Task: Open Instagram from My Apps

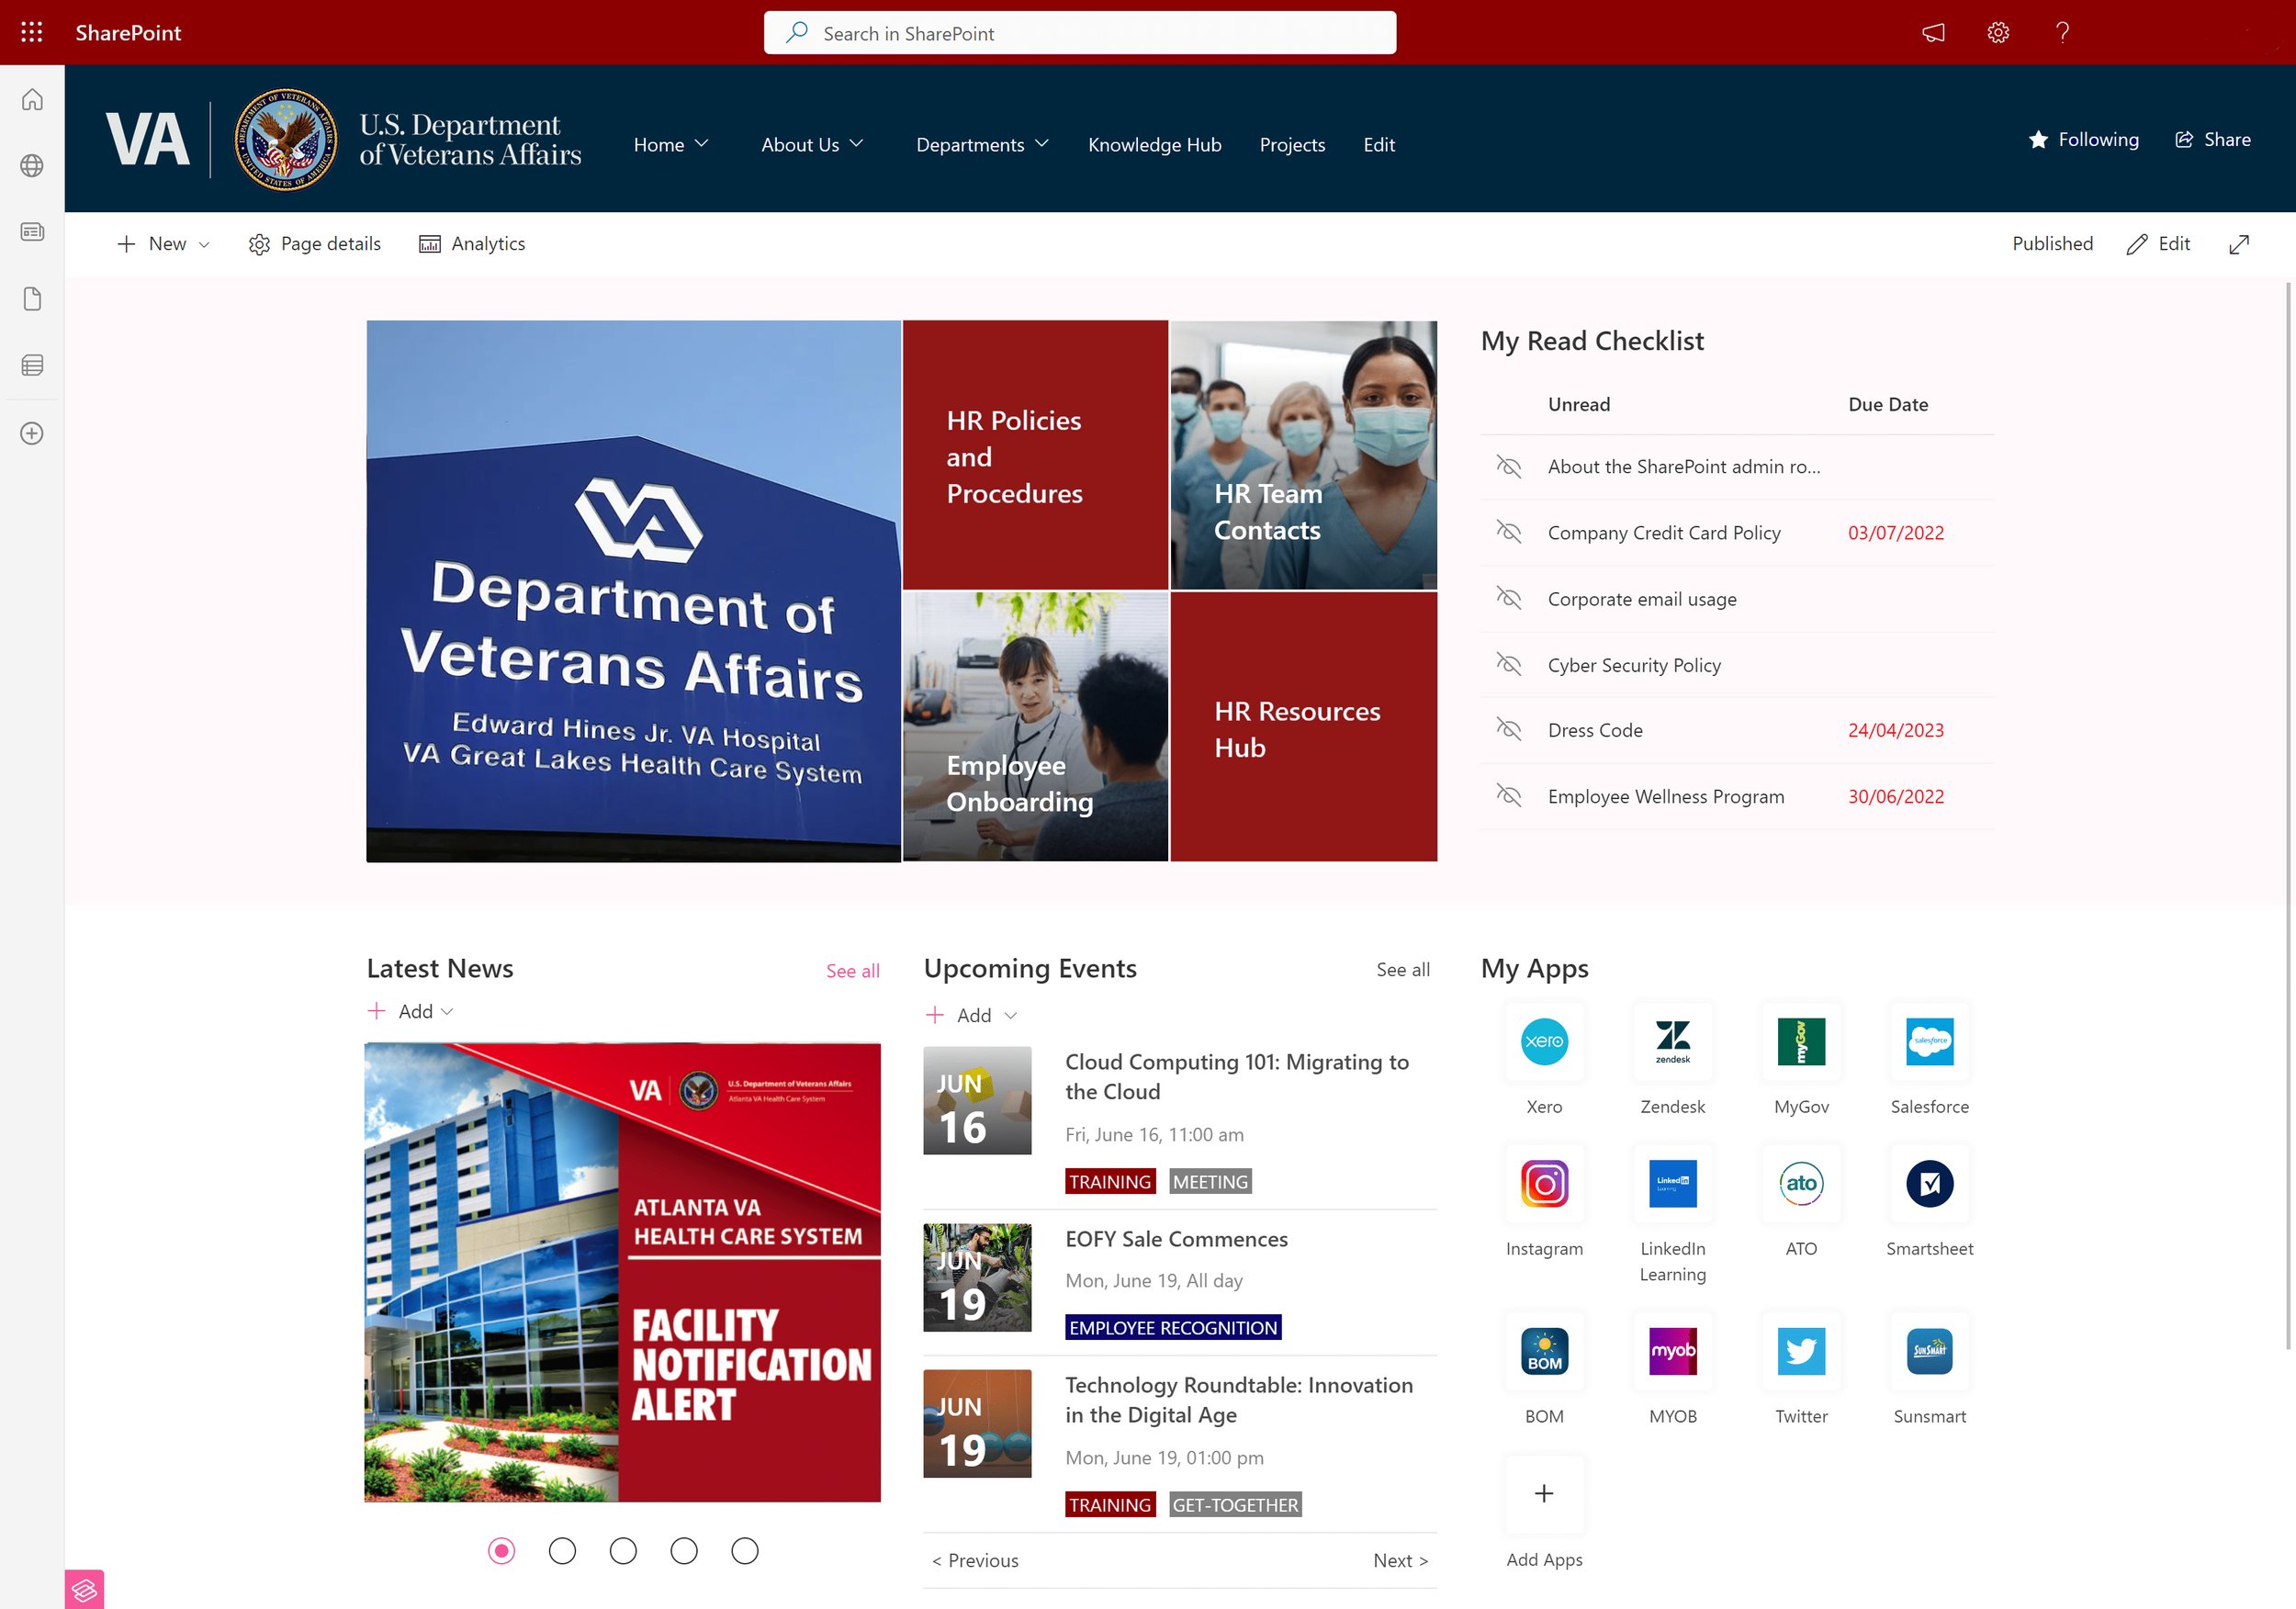Action: (x=1543, y=1184)
